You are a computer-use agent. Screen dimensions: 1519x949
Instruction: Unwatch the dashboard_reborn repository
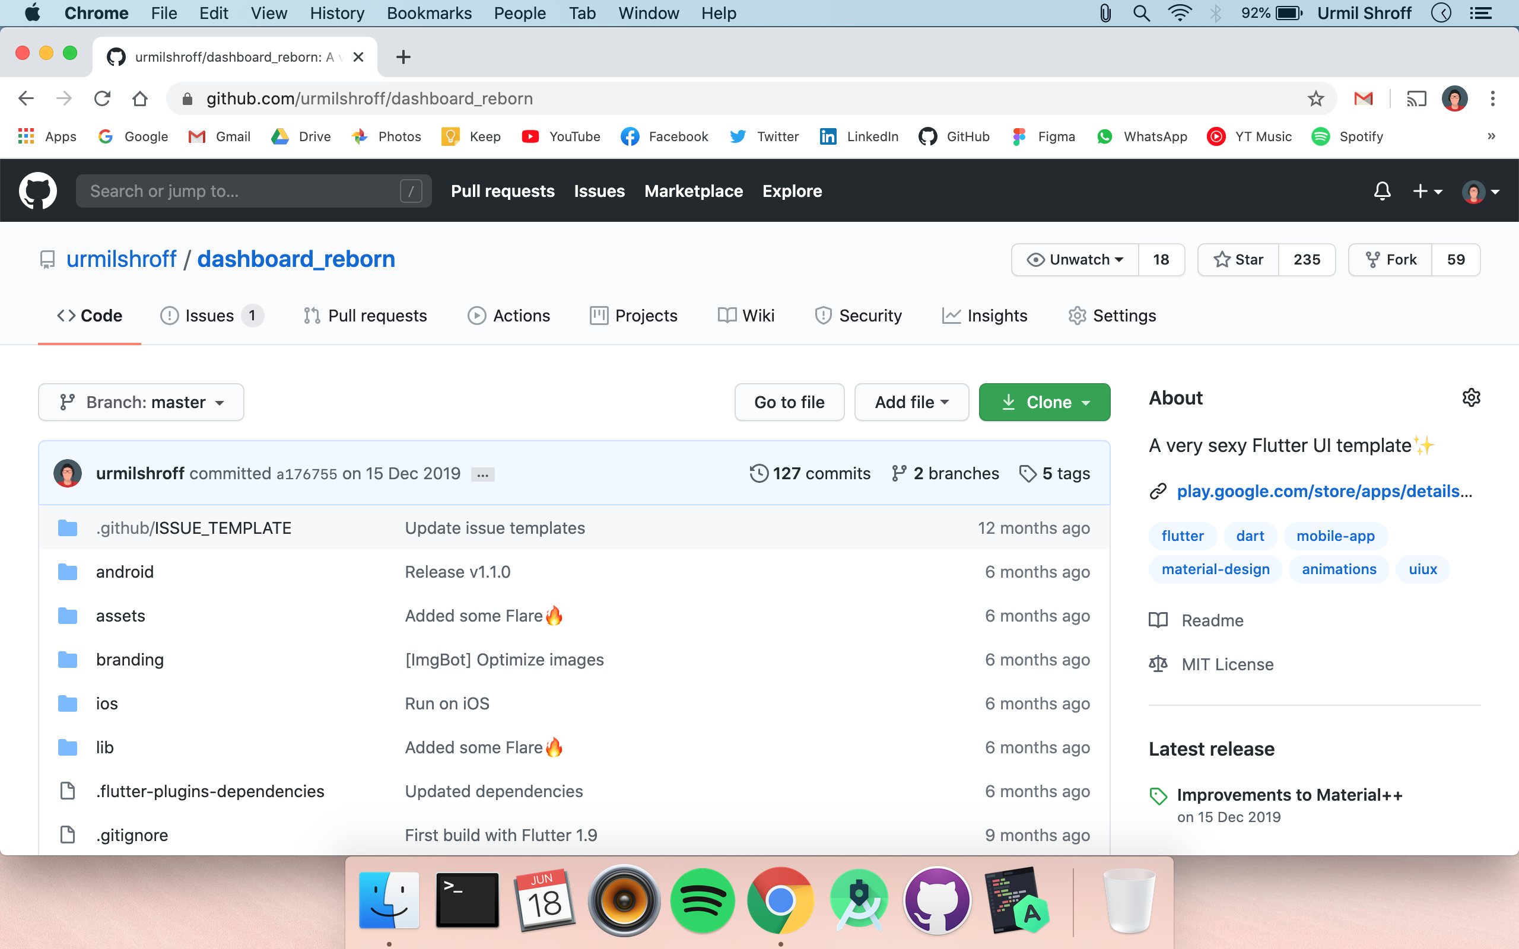coord(1075,259)
